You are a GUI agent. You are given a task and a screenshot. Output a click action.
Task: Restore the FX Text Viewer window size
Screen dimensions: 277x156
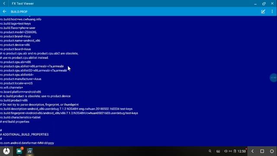point(264,3)
